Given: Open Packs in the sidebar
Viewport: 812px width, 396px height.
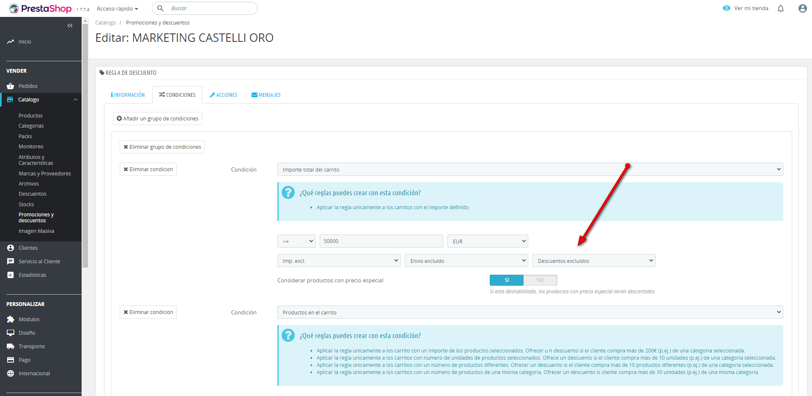Looking at the screenshot, I should [25, 137].
